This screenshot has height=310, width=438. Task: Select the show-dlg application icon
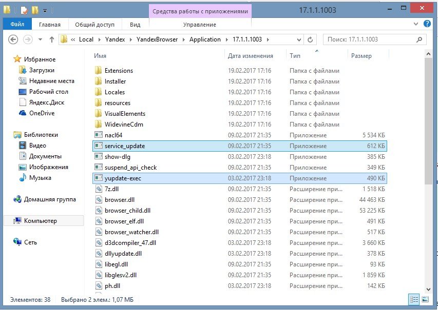[x=98, y=156]
